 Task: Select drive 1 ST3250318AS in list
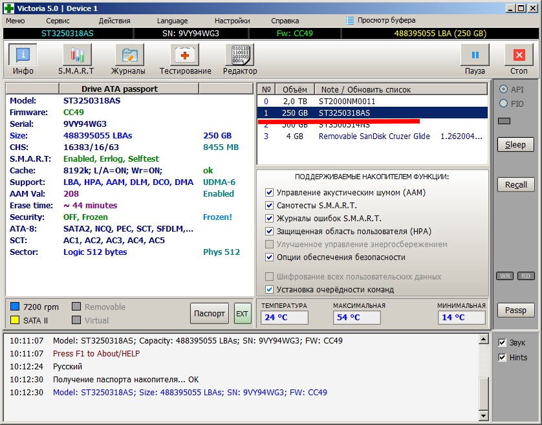373,113
